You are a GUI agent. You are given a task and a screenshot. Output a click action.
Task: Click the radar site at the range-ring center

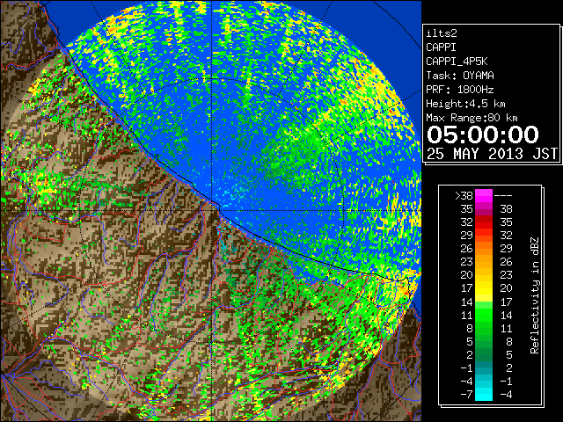click(212, 210)
